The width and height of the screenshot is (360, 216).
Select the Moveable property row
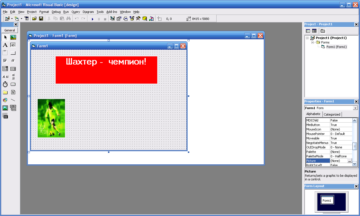[x=329, y=138]
